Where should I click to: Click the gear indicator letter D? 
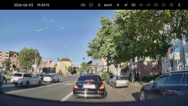(118, 5)
